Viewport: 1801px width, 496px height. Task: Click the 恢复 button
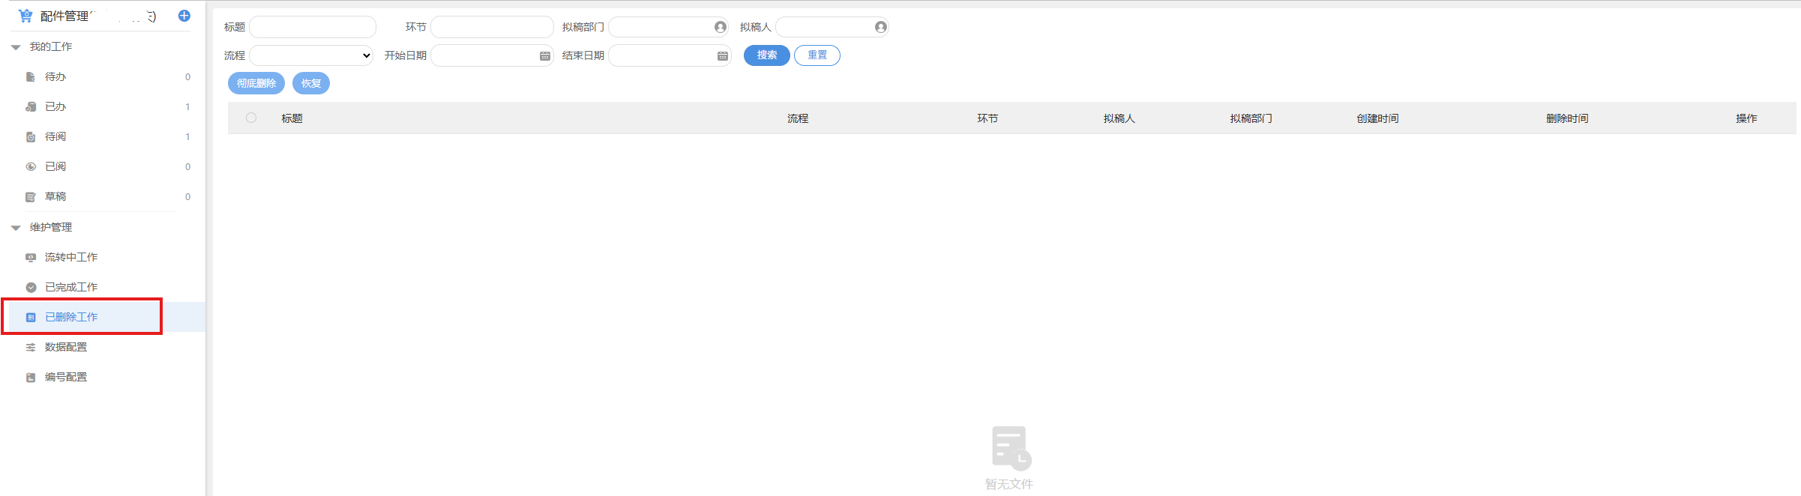point(311,83)
